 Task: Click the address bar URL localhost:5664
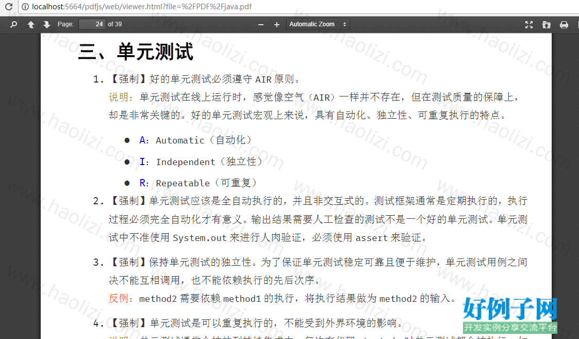142,7
